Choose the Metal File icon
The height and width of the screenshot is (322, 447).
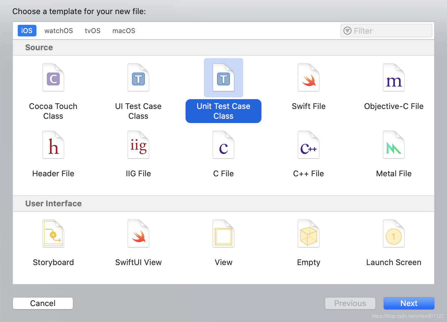(394, 145)
